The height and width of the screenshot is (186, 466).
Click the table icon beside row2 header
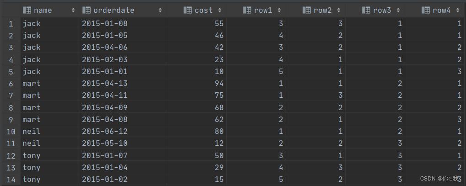click(306, 10)
